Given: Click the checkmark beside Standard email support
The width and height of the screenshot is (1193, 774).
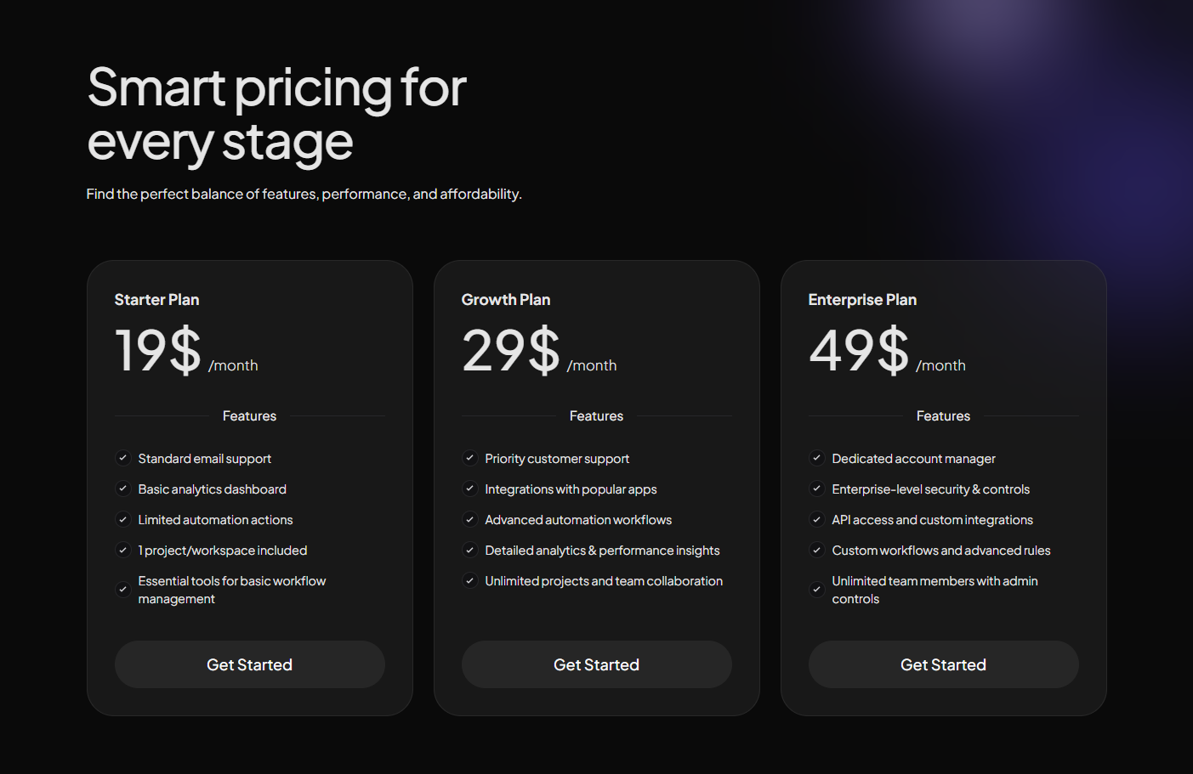Looking at the screenshot, I should (x=122, y=458).
